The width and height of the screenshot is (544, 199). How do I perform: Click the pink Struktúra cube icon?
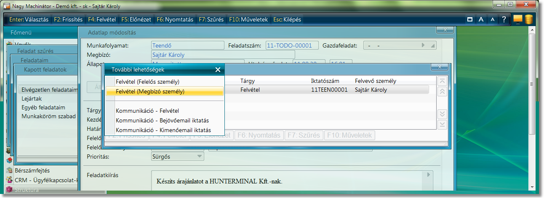point(9,190)
